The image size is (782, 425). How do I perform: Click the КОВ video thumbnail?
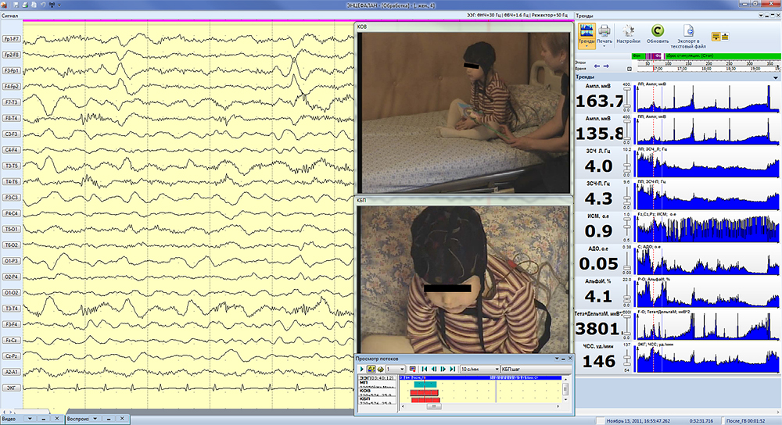pyautogui.click(x=464, y=112)
